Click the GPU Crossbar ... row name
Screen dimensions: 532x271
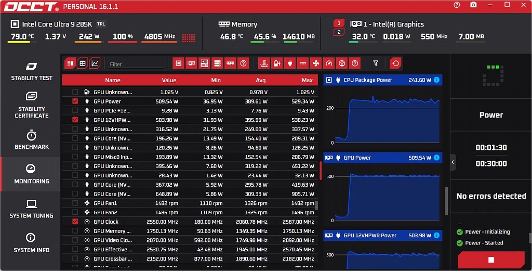pos(113,259)
